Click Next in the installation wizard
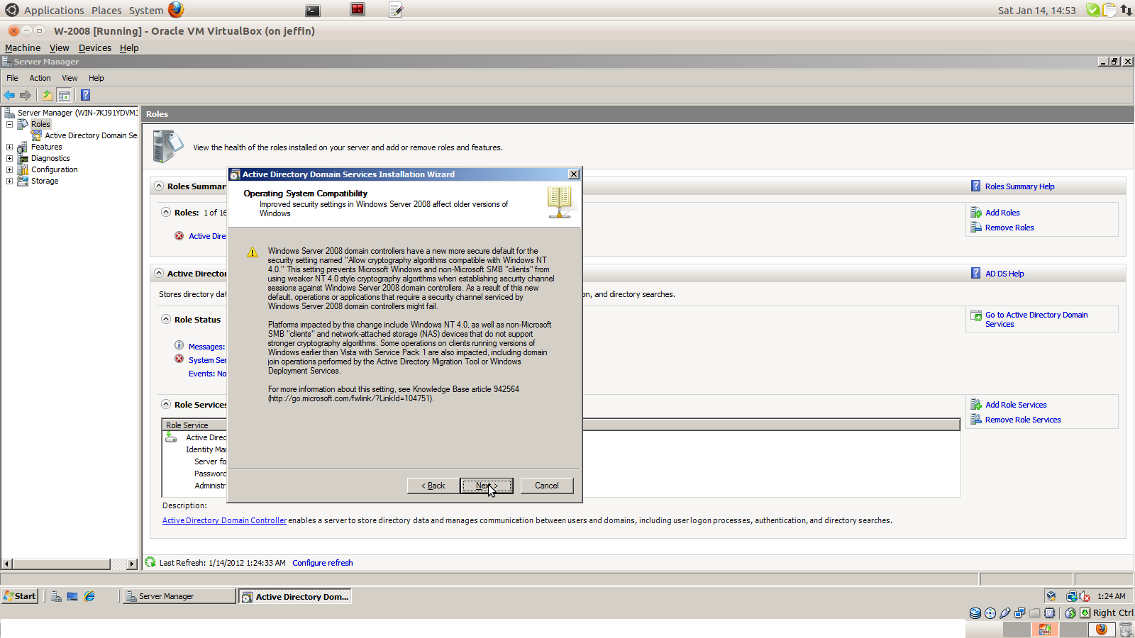 pos(487,486)
